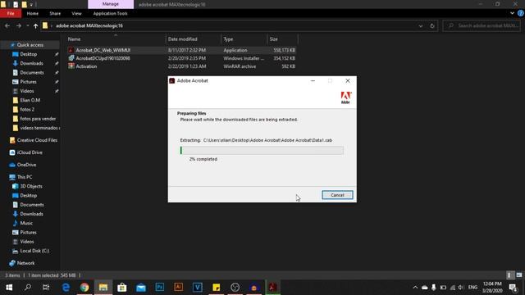The image size is (525, 295).
Task: Open the fotos para vender folder
Action: (x=38, y=118)
